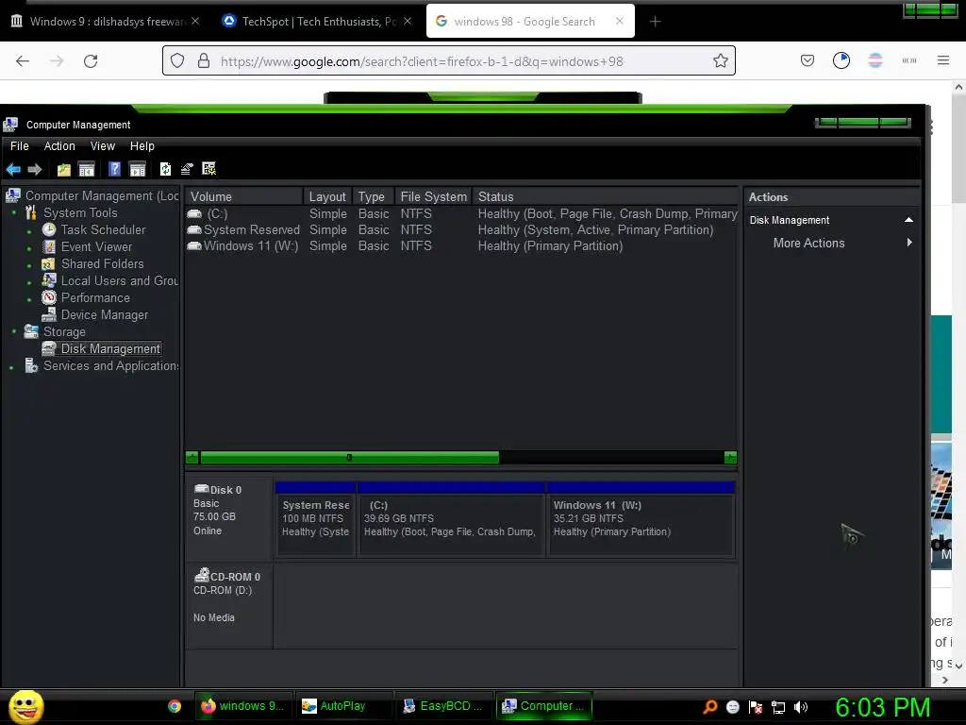
Task: Click the Refresh toolbar icon
Action: (x=165, y=169)
